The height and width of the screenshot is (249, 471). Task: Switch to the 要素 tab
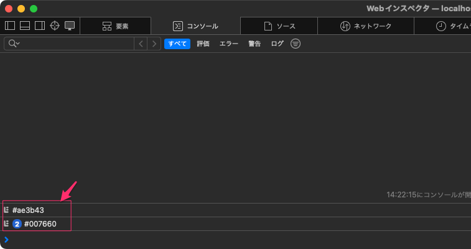coord(115,26)
